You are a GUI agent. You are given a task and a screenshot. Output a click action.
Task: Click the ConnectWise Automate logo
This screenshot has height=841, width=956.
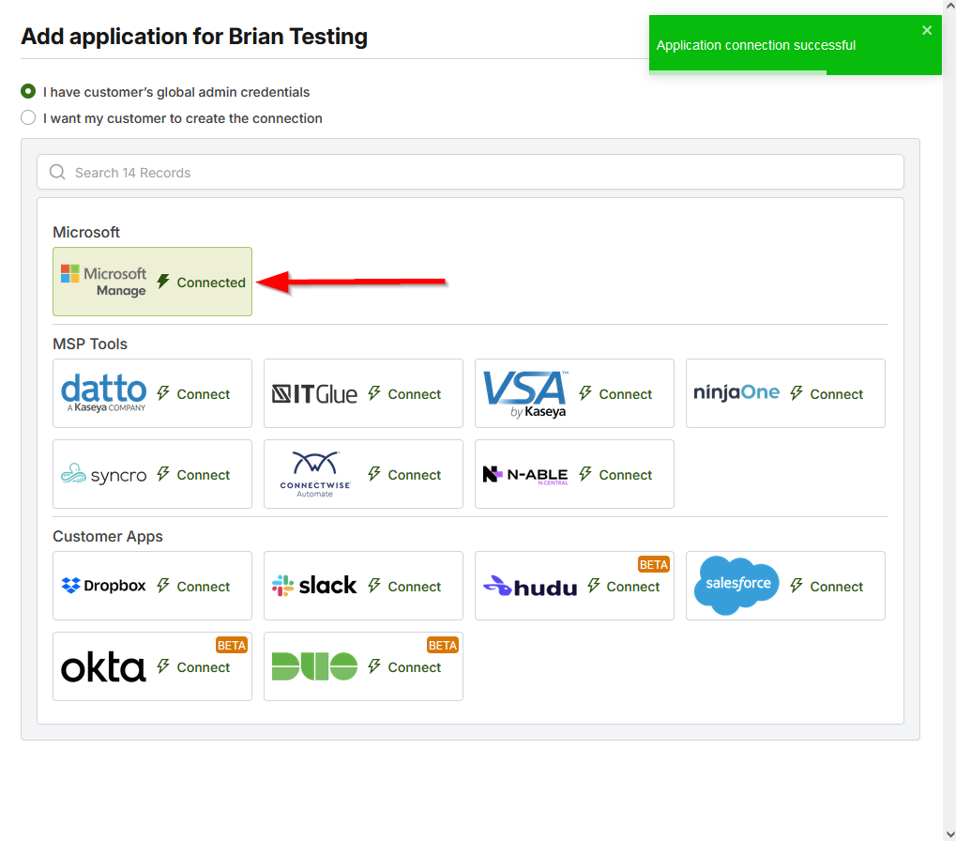click(x=314, y=474)
